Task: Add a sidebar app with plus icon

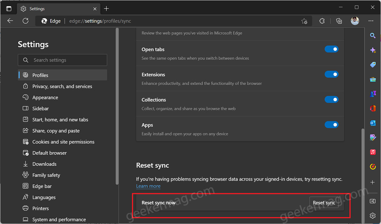Action: click(373, 182)
